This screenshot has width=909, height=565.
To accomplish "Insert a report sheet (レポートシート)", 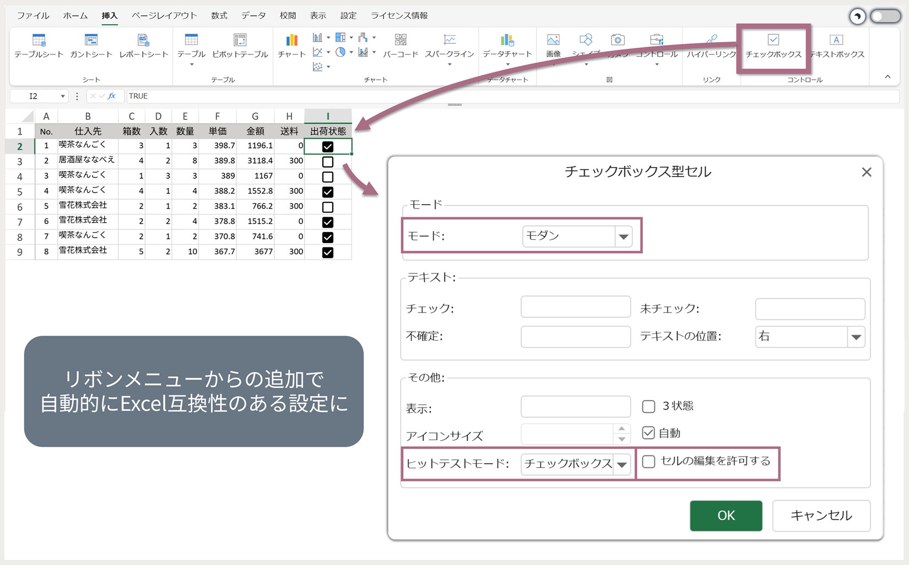I will [143, 46].
